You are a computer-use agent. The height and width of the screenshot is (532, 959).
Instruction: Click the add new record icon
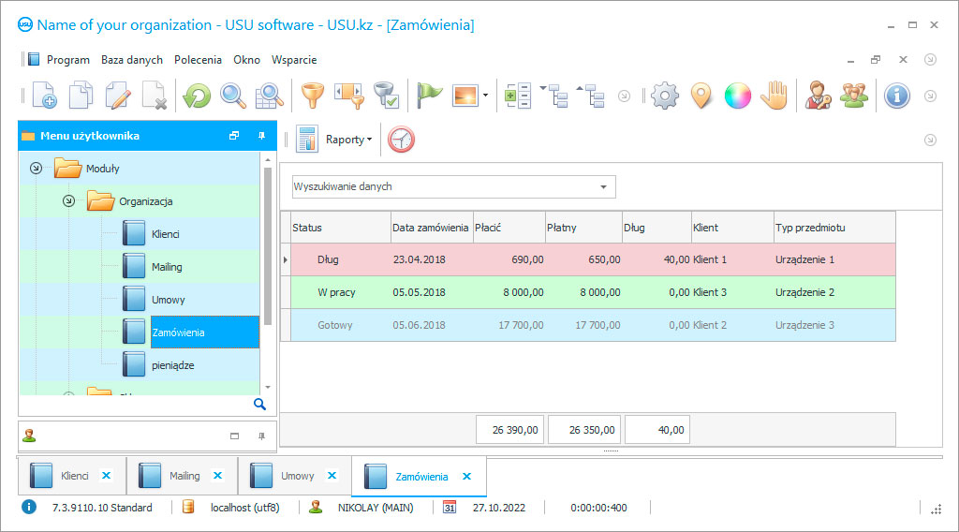coord(44,96)
